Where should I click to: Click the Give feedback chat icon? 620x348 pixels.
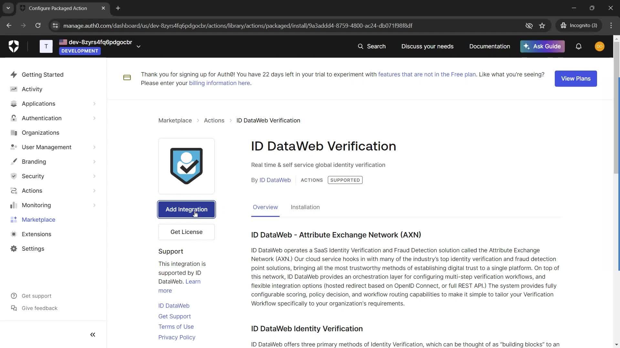coord(14,308)
